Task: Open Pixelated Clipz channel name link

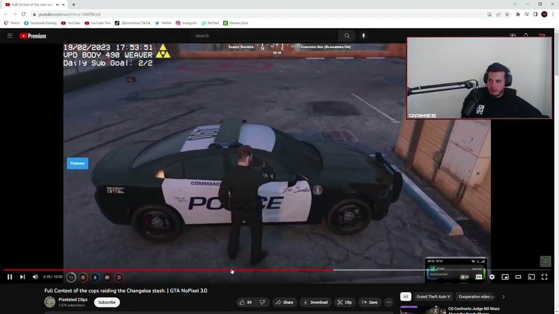Action: point(73,300)
